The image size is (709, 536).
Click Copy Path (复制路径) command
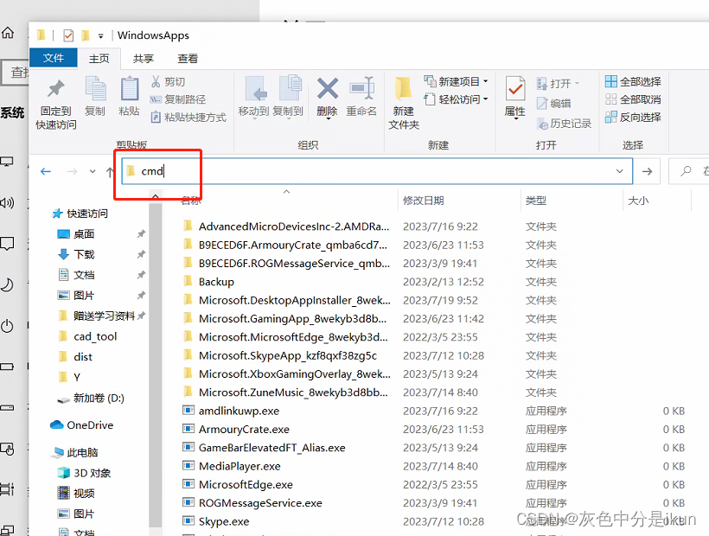(178, 99)
